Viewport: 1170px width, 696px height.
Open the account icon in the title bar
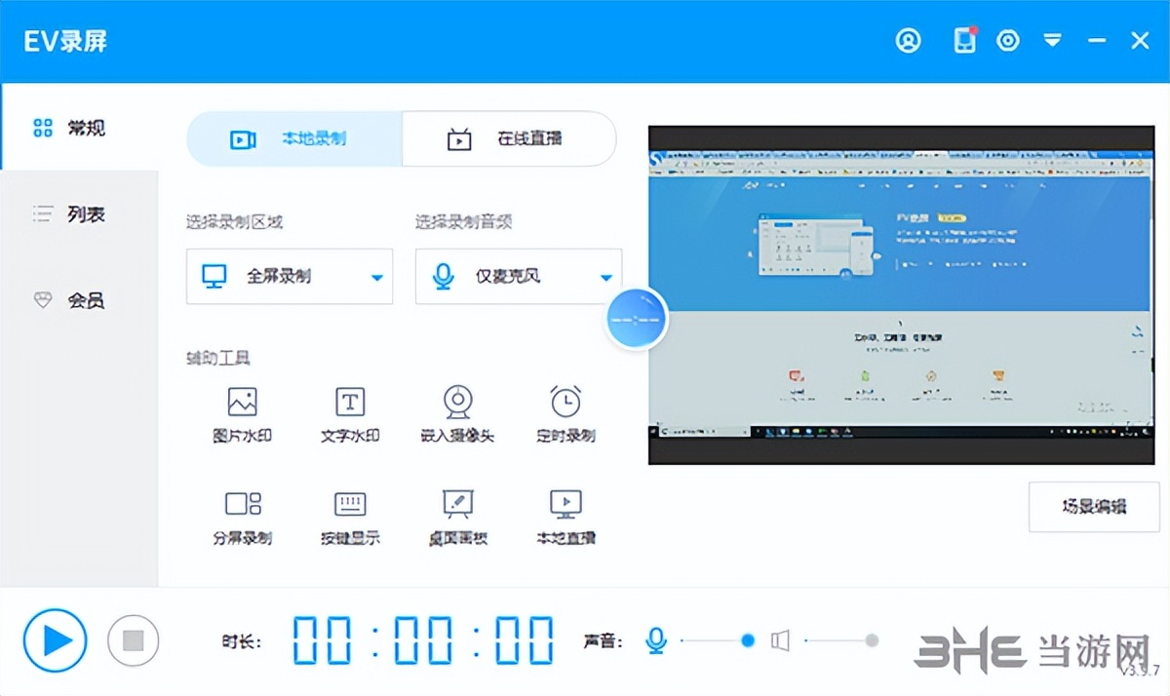pyautogui.click(x=909, y=40)
